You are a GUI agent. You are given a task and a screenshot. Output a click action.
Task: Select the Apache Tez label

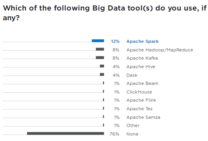point(140,109)
